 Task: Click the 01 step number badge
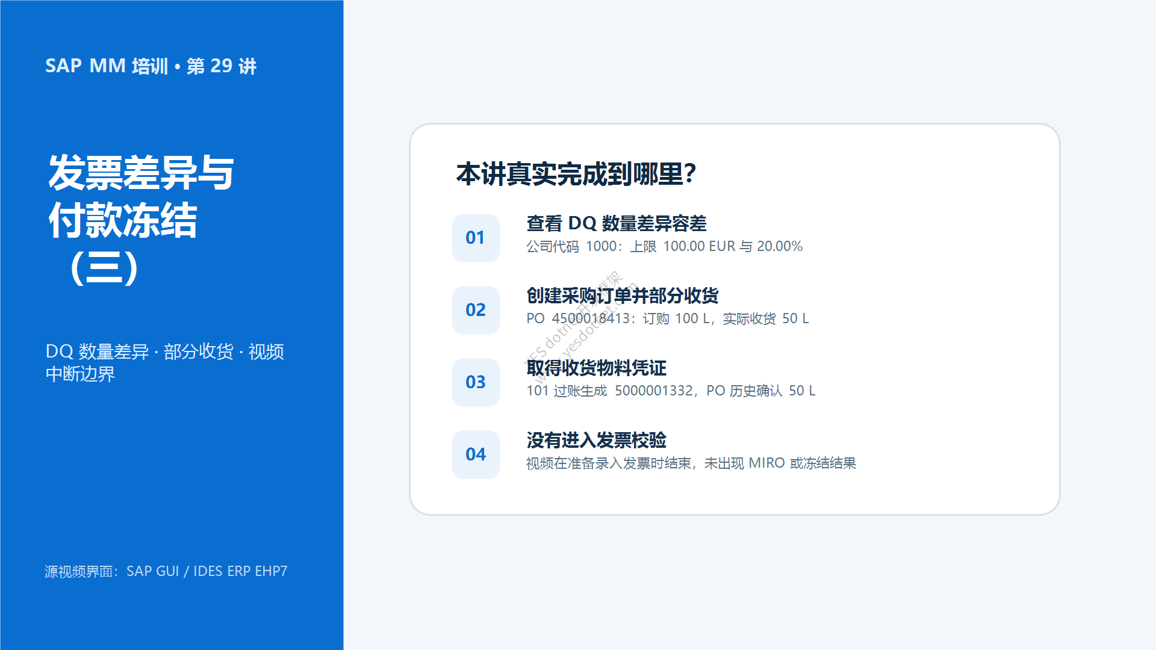tap(476, 238)
